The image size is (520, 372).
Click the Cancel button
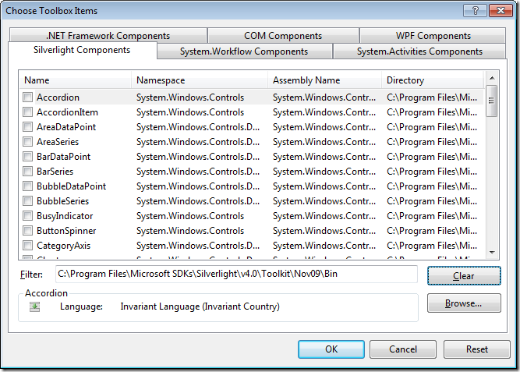(x=403, y=349)
